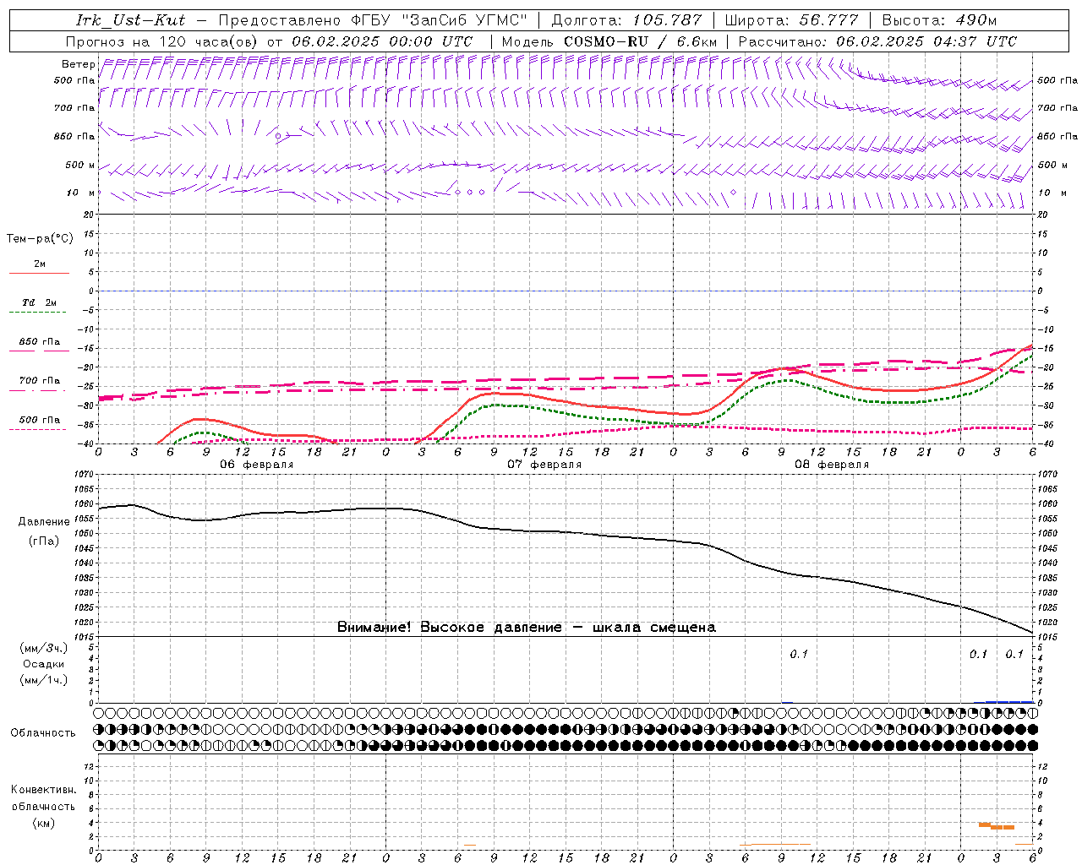
Task: Select the Долгота: 105.787 header field
Action: pyautogui.click(x=626, y=20)
